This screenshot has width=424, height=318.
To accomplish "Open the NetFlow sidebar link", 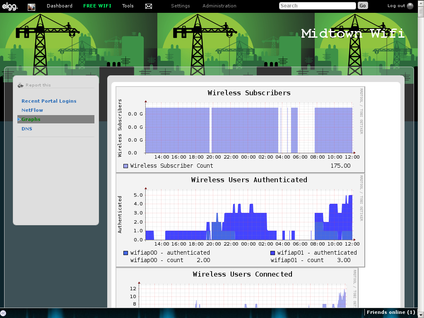I will (x=32, y=110).
